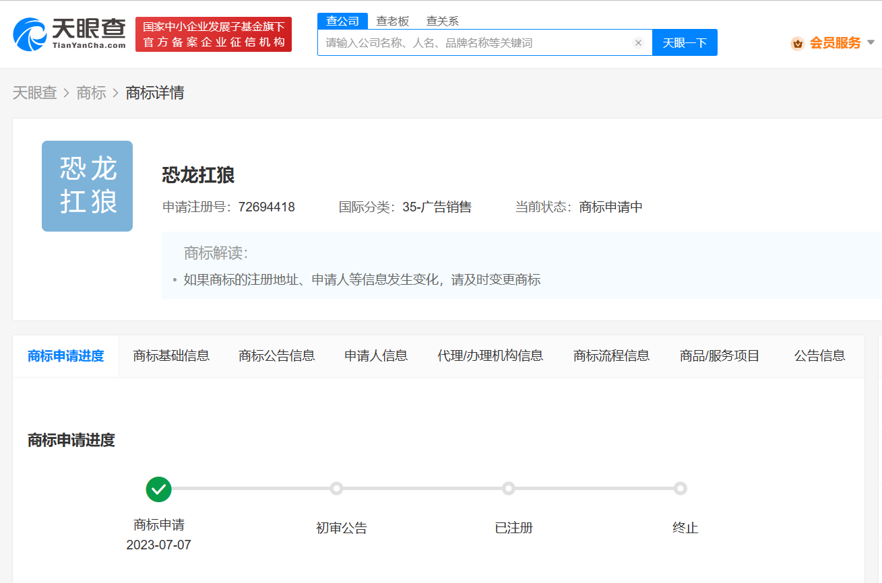Click the 天眼一下 search button

pyautogui.click(x=685, y=42)
